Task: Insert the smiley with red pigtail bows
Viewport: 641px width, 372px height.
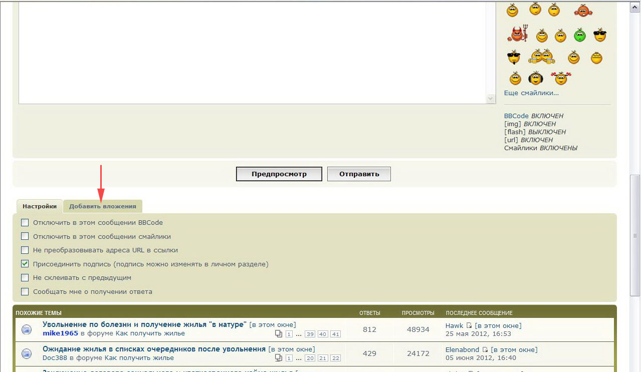Action: tap(561, 78)
